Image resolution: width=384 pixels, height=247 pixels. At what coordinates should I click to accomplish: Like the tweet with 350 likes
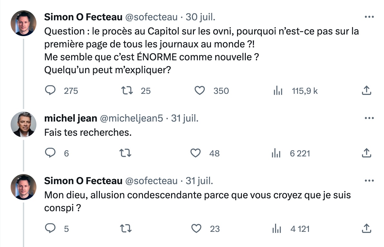[x=200, y=91]
